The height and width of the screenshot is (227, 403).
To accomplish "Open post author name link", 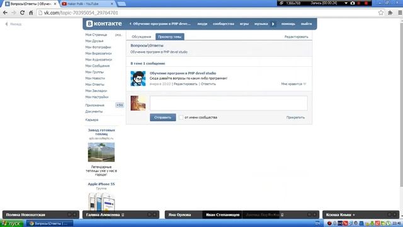I will click(x=183, y=73).
